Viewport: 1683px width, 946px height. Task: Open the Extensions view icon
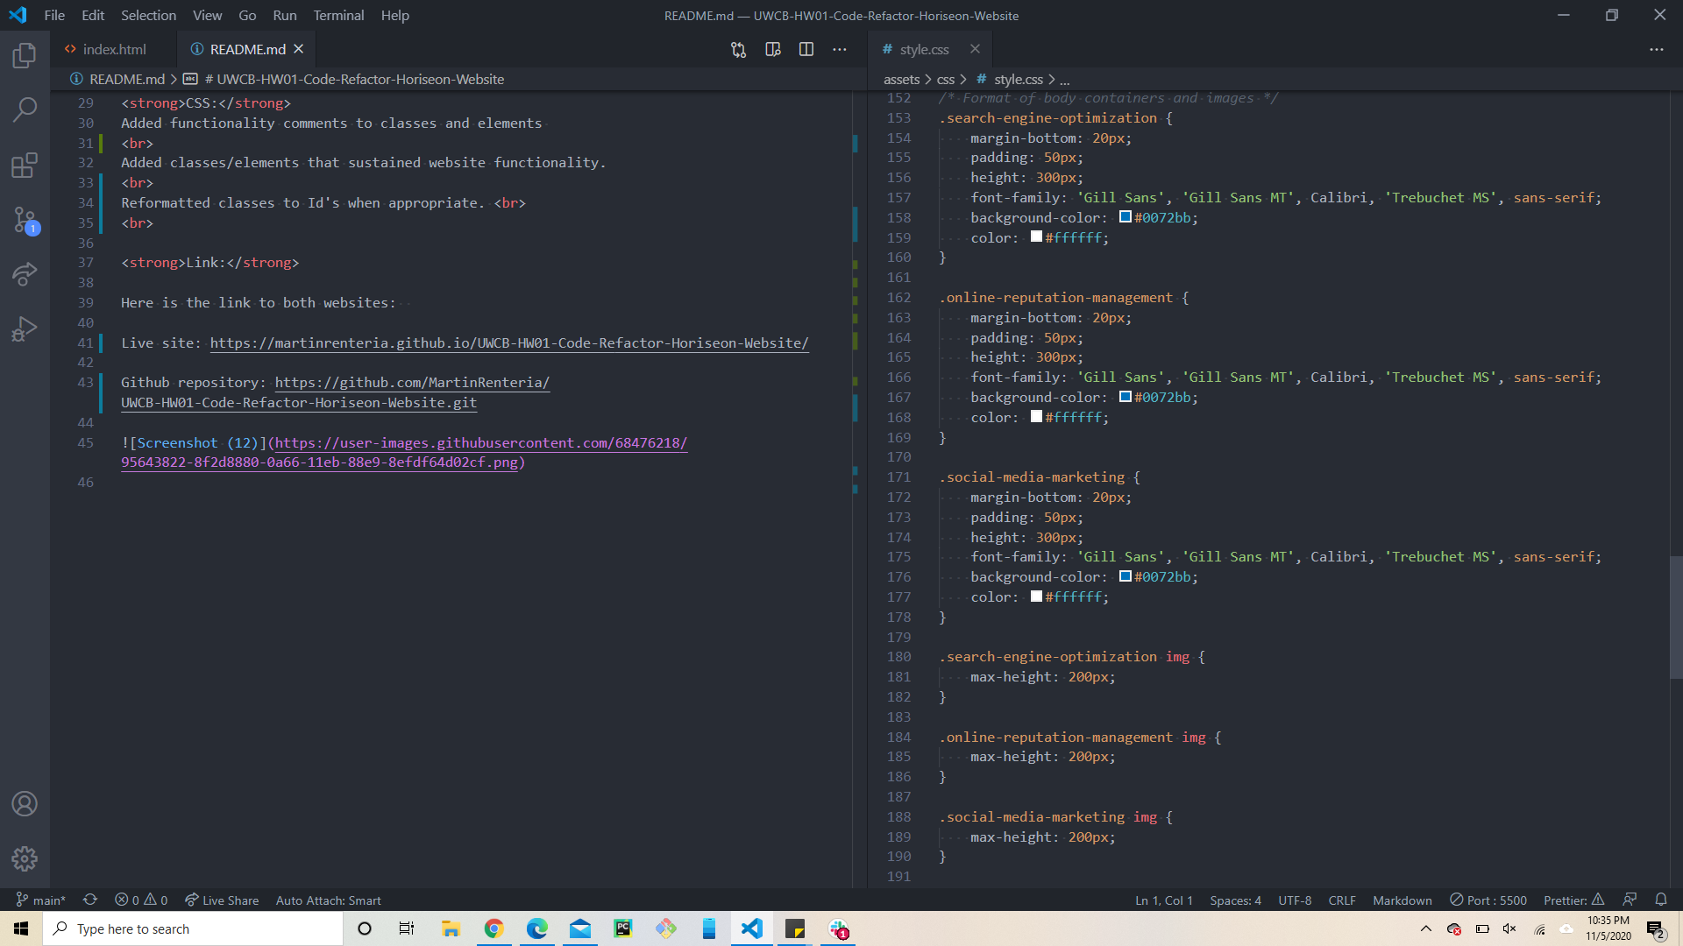point(25,166)
